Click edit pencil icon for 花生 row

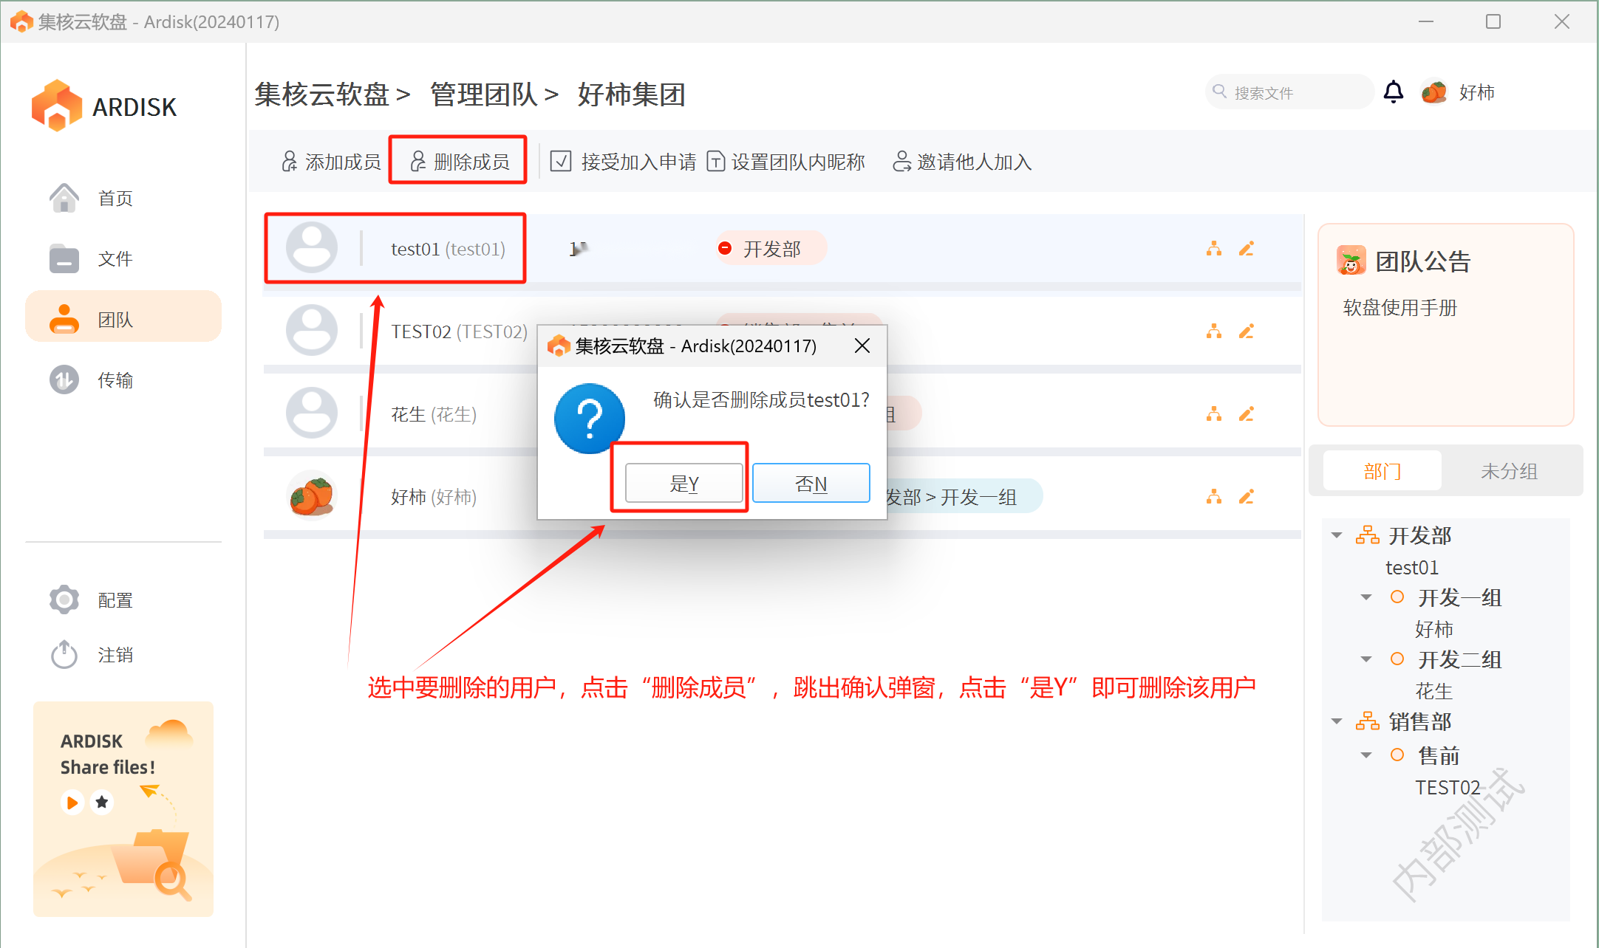tap(1247, 414)
